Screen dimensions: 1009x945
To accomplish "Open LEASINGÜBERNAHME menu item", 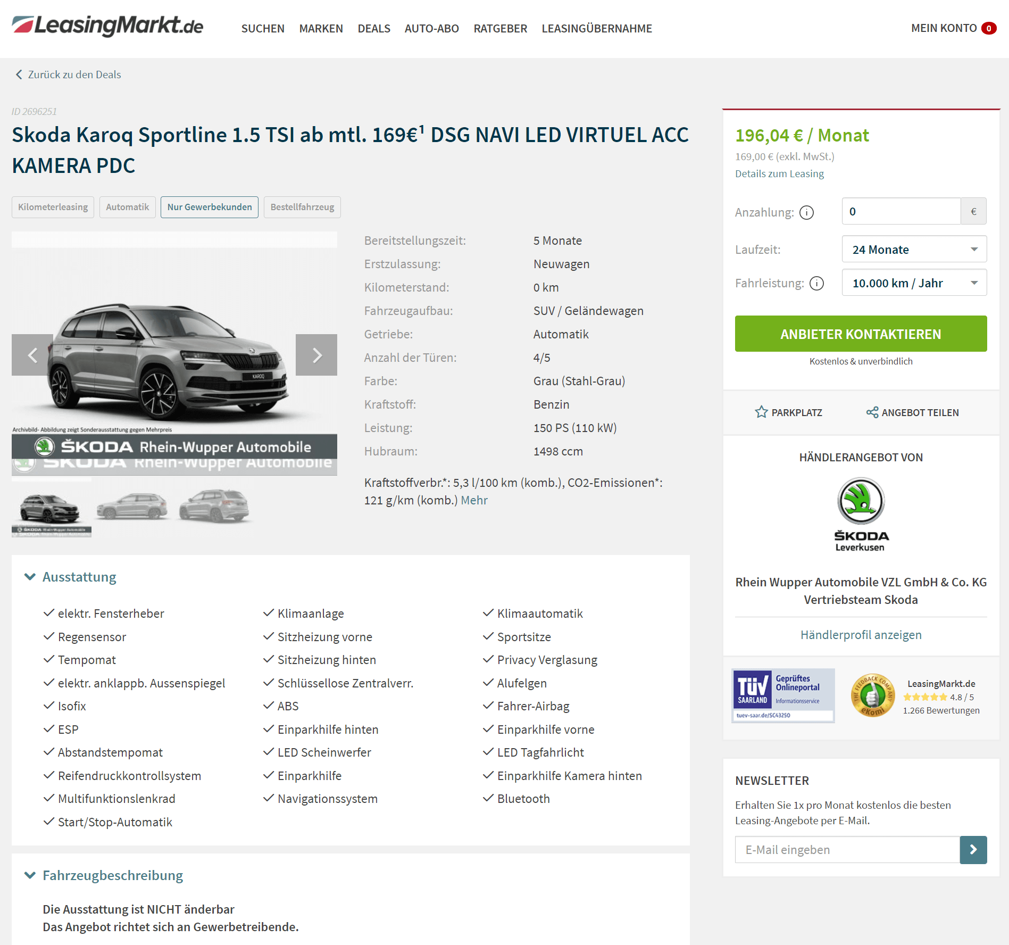I will pos(597,29).
